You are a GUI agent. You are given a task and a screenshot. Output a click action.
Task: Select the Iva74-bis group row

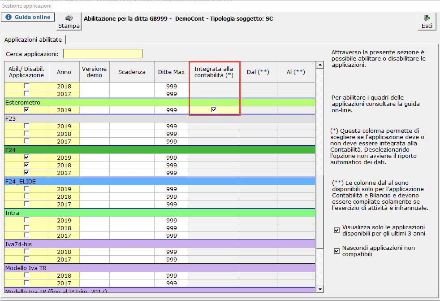[160, 244]
